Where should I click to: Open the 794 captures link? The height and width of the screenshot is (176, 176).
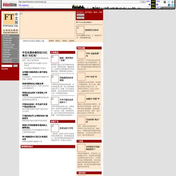(24, 5)
